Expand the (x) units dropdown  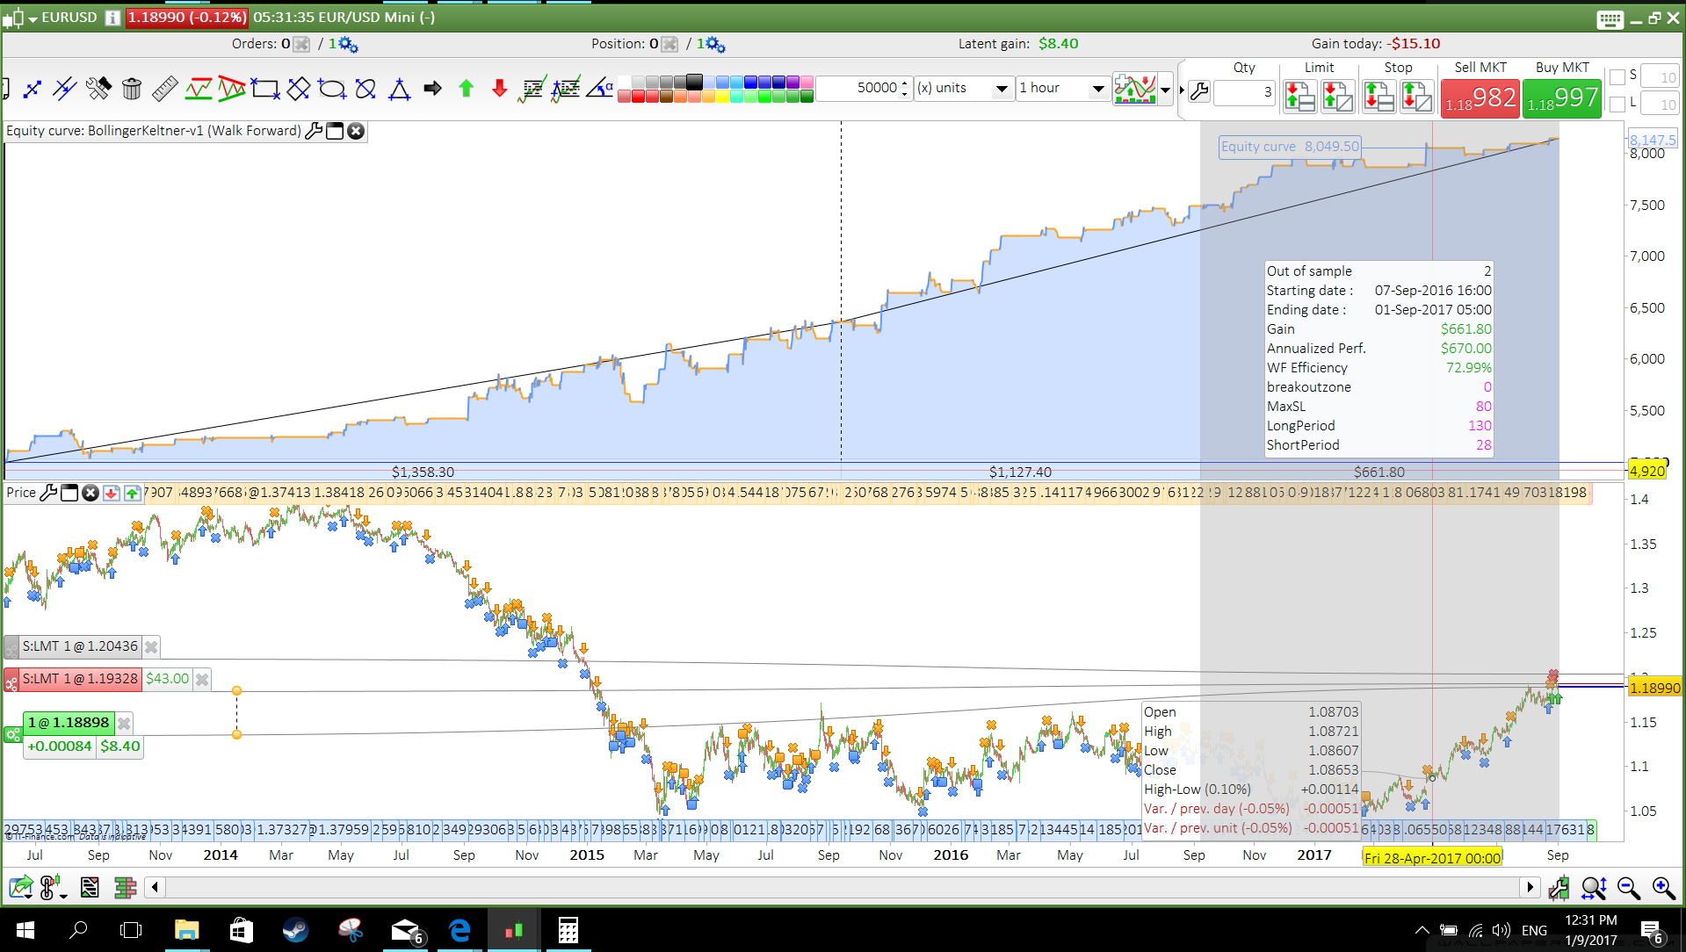[1001, 88]
